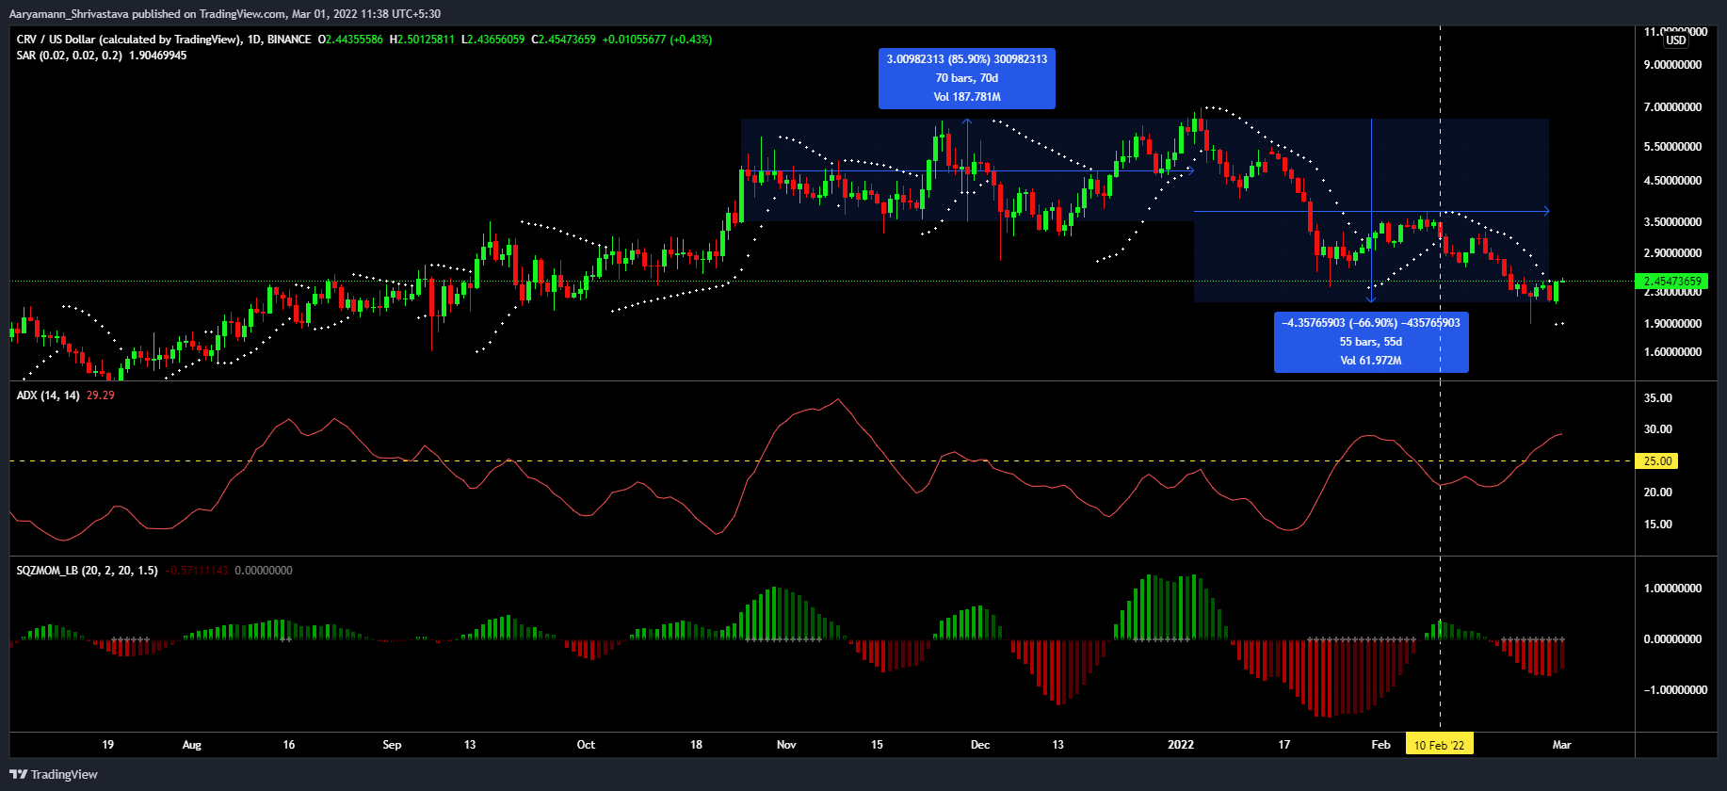Click the Nov label on time axis
Screen dimensions: 1727x791
click(x=786, y=745)
